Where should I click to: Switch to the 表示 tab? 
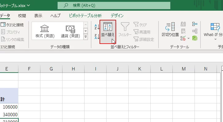point(38,16)
